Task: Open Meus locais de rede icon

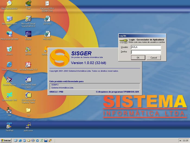Action: pos(9,35)
